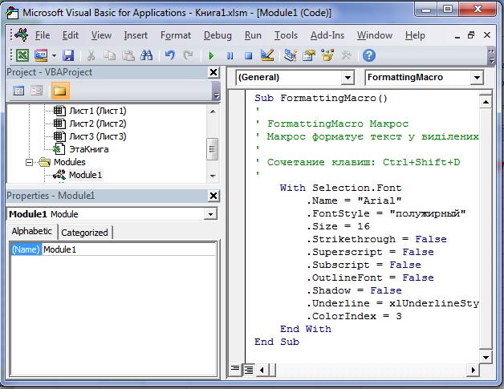Open the (General) object dropdown
Viewport: 504px width, 389px height.
pyautogui.click(x=348, y=78)
